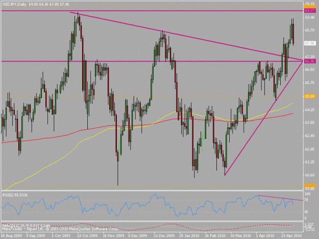Screen dimensions: 319x239
Task: Click the 9 Sep 2009 date label
Action: pyautogui.click(x=36, y=236)
